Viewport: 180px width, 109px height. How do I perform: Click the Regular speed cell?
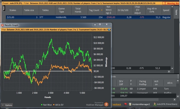point(166,17)
